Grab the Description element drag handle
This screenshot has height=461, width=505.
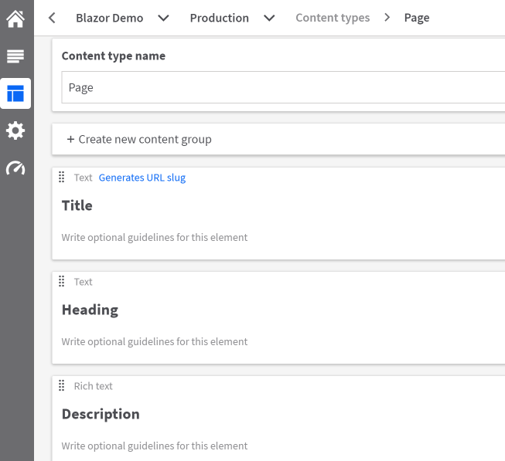62,385
